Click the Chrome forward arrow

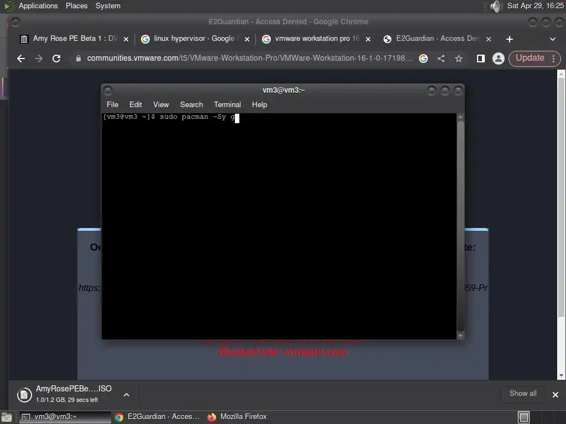(x=39, y=59)
